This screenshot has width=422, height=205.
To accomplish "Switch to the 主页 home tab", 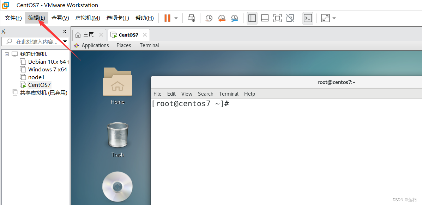I will (89, 34).
